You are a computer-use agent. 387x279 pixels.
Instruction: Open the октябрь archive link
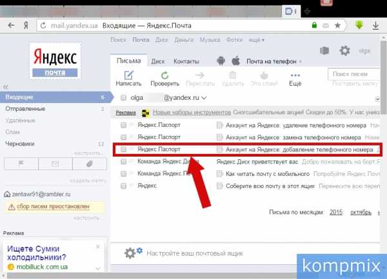click(361, 212)
